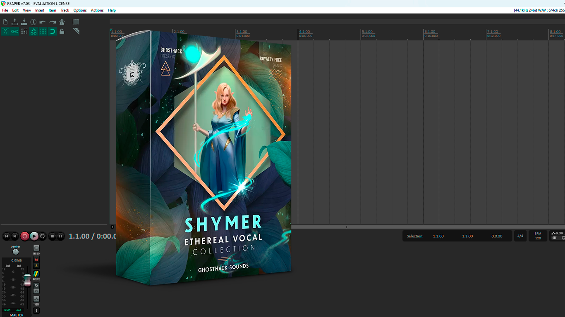Go to project end in transport

tap(15, 236)
